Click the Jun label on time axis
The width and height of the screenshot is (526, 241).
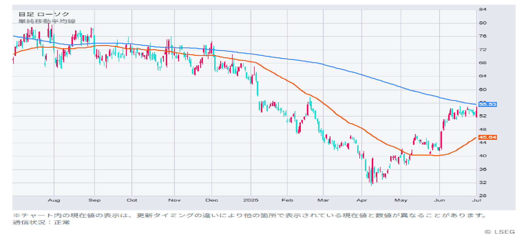(439, 200)
